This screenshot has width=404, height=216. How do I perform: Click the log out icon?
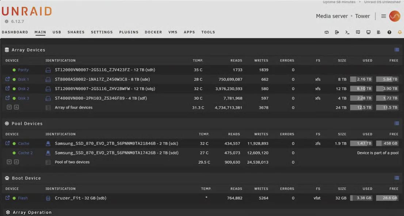tap(337, 32)
